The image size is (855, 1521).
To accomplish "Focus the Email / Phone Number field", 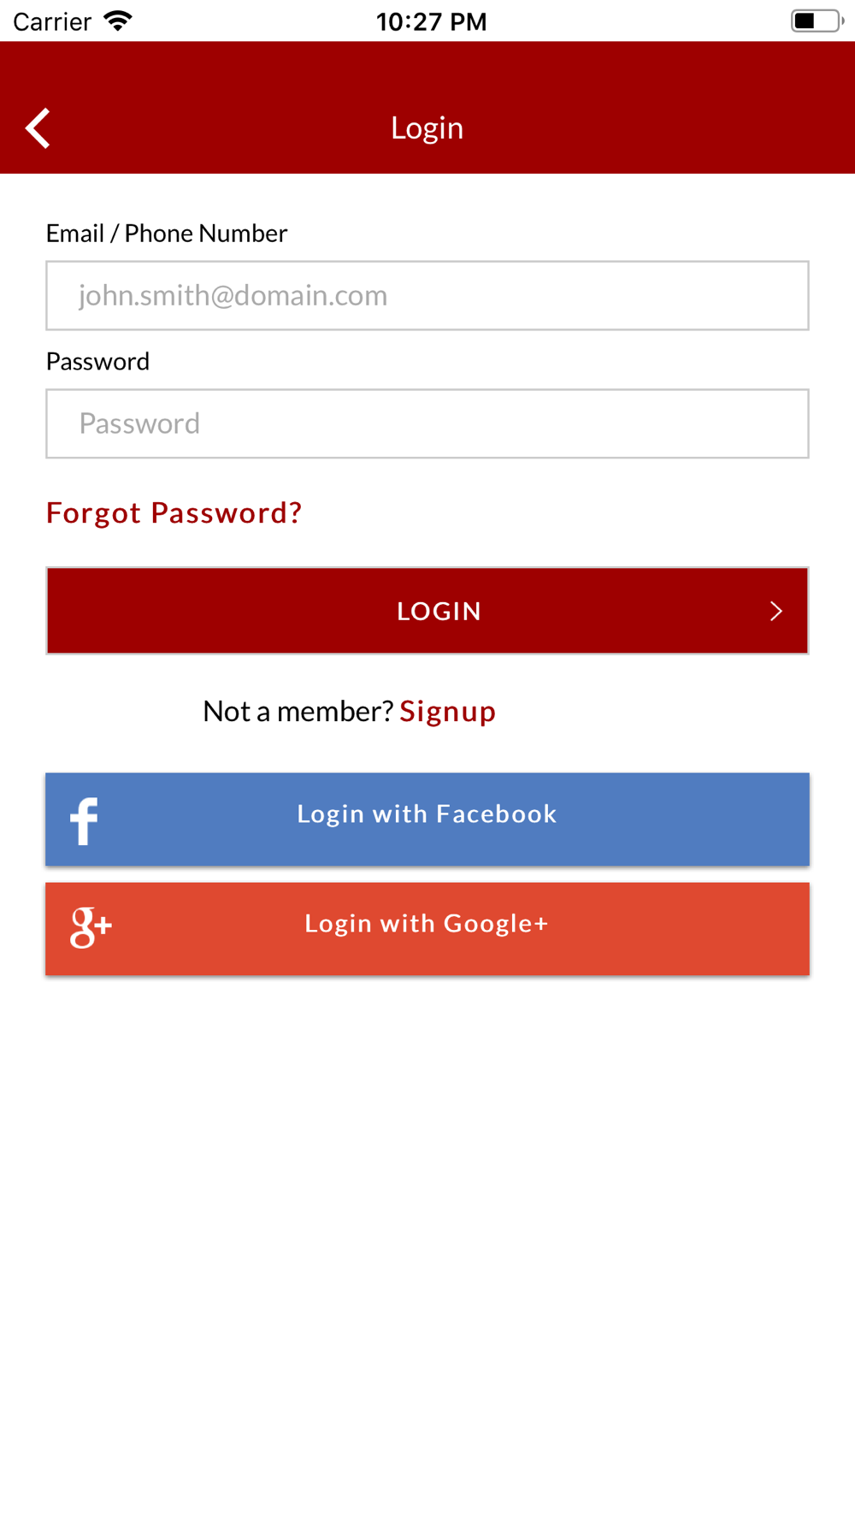I will coord(427,295).
